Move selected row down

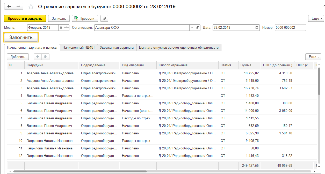45,57
